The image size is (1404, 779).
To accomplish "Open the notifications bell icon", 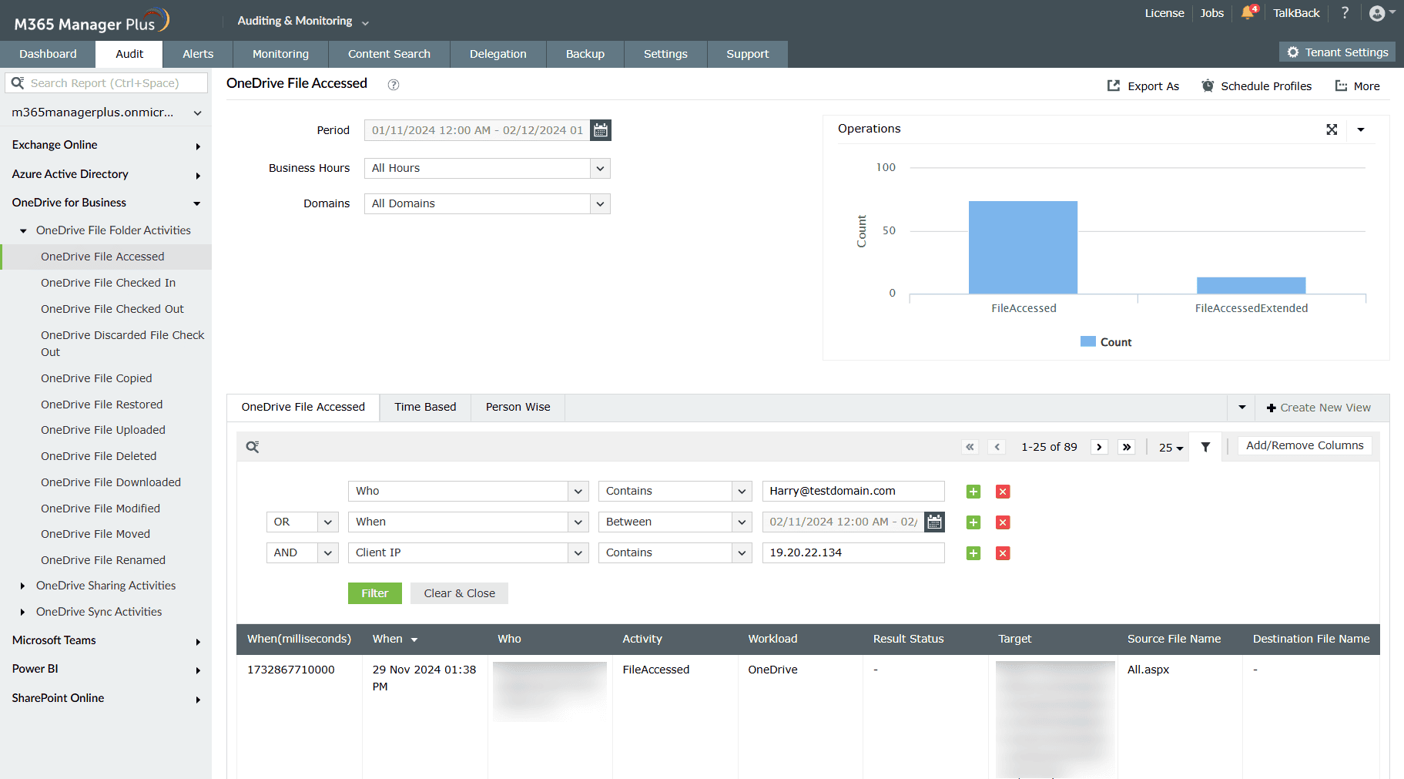I will point(1248,12).
